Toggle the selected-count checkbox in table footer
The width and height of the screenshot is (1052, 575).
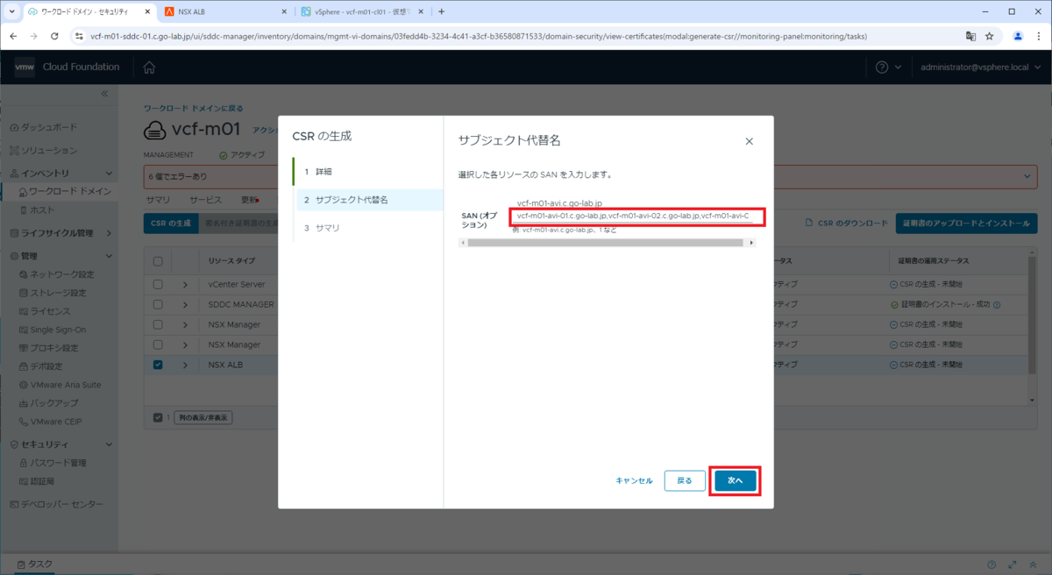click(158, 418)
